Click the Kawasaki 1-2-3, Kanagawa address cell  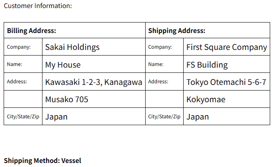coord(94,82)
